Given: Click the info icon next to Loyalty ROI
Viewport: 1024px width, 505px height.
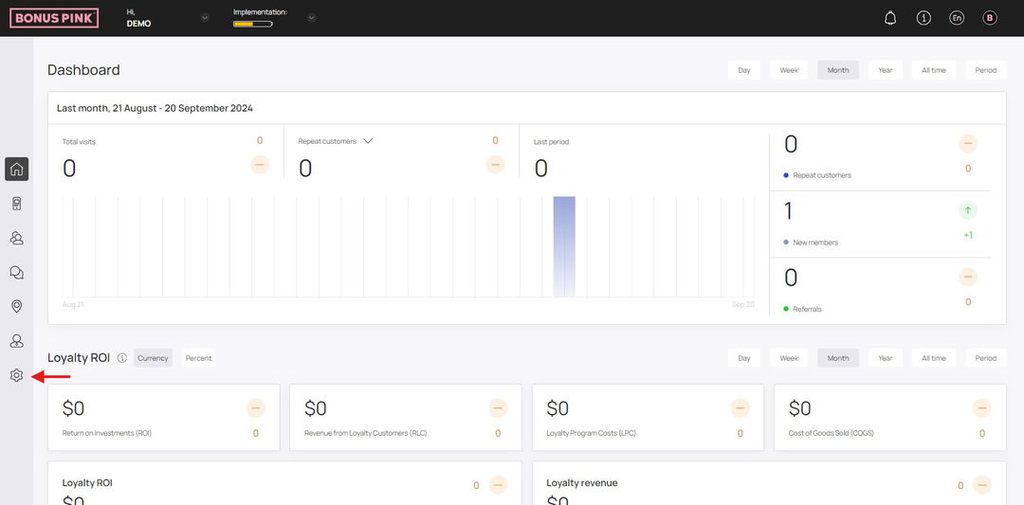Looking at the screenshot, I should [x=122, y=357].
